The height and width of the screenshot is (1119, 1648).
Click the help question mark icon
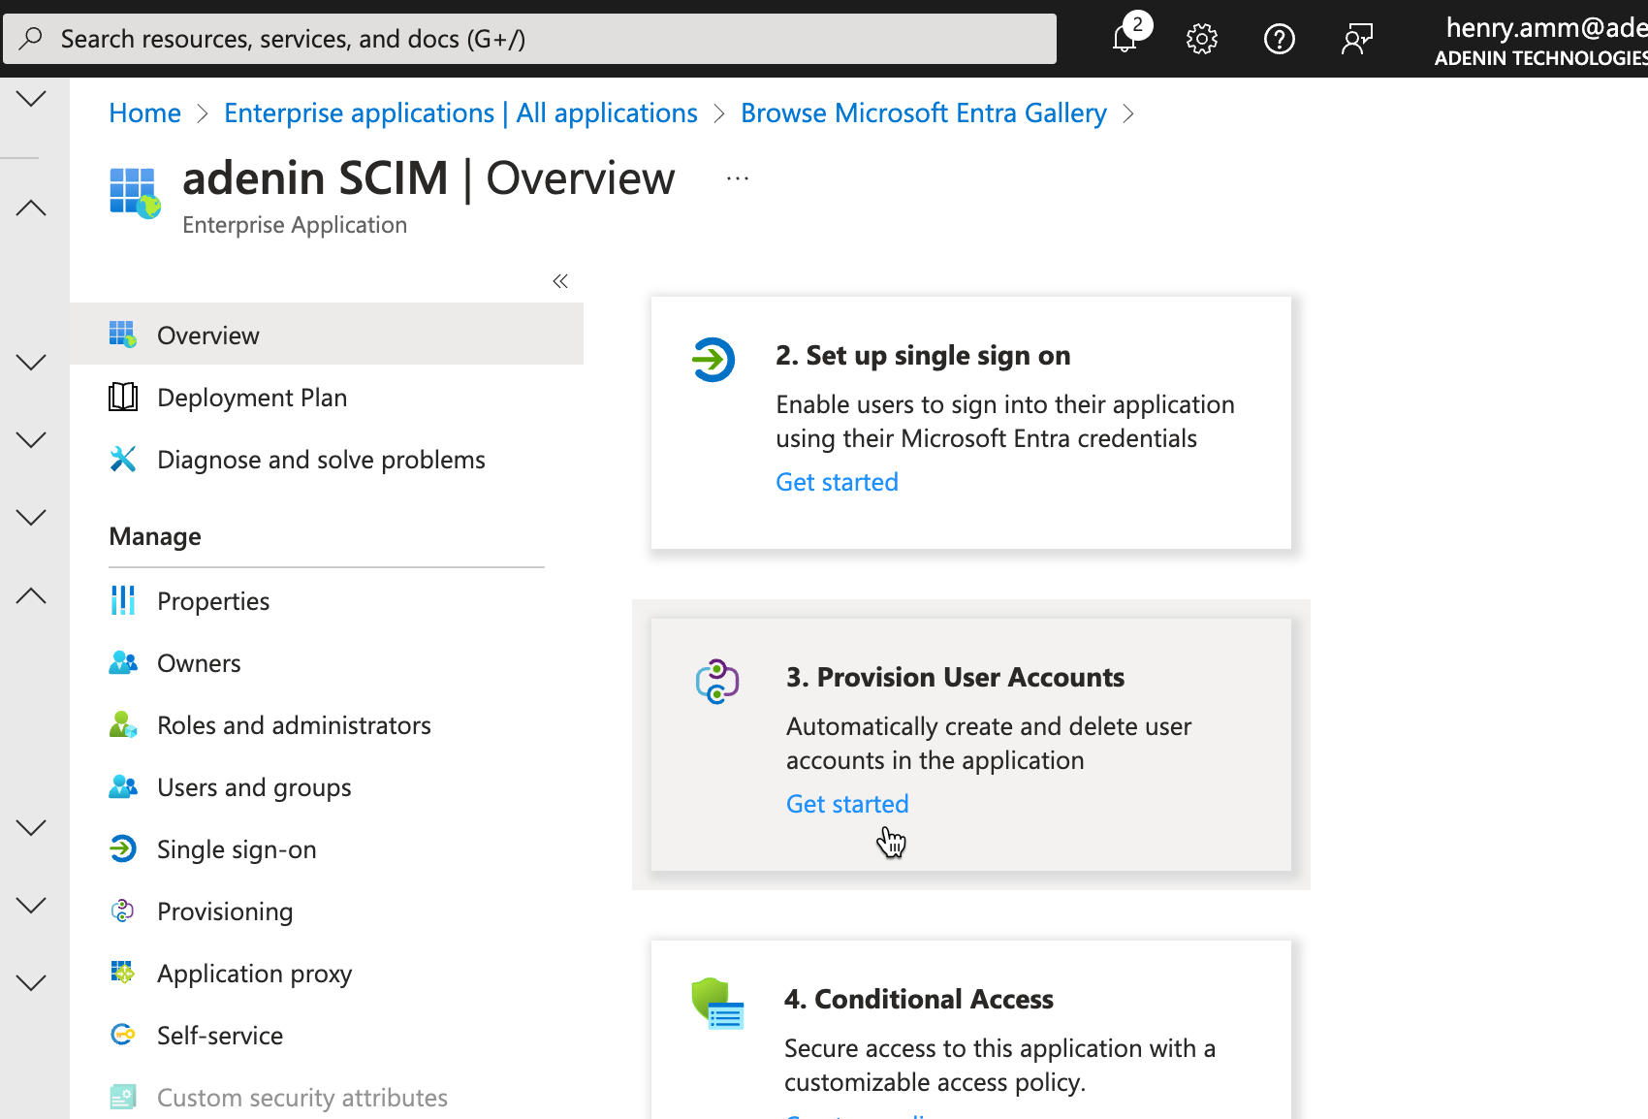pyautogui.click(x=1279, y=39)
